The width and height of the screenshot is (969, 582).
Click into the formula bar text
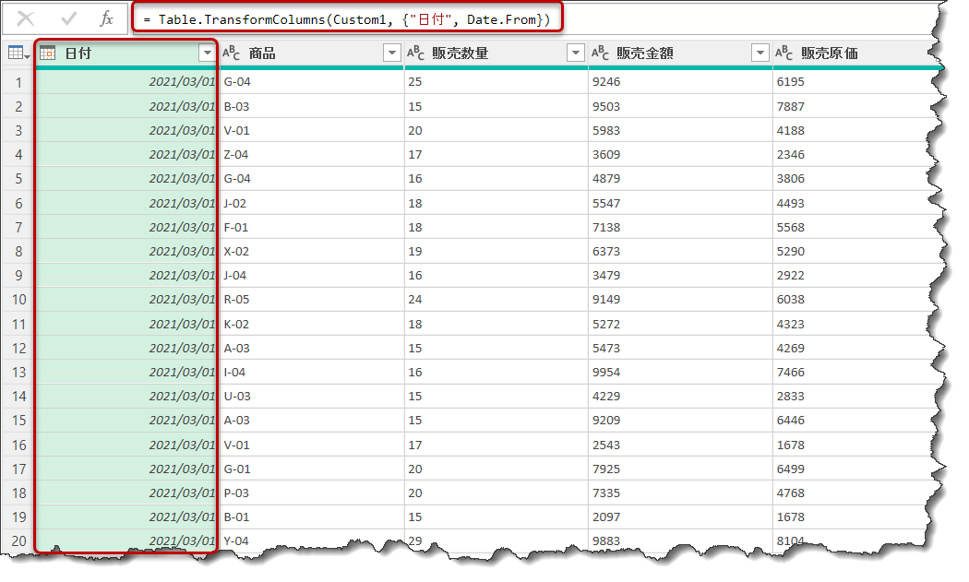347,19
